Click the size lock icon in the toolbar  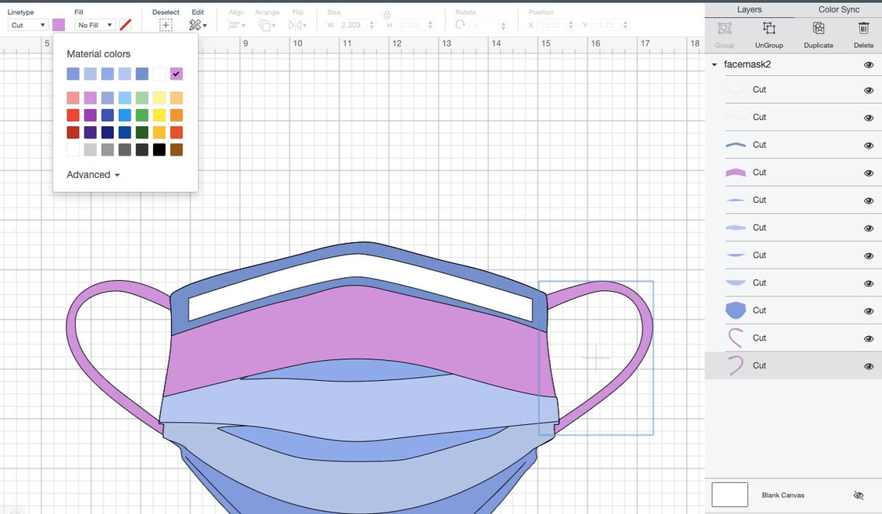(387, 15)
